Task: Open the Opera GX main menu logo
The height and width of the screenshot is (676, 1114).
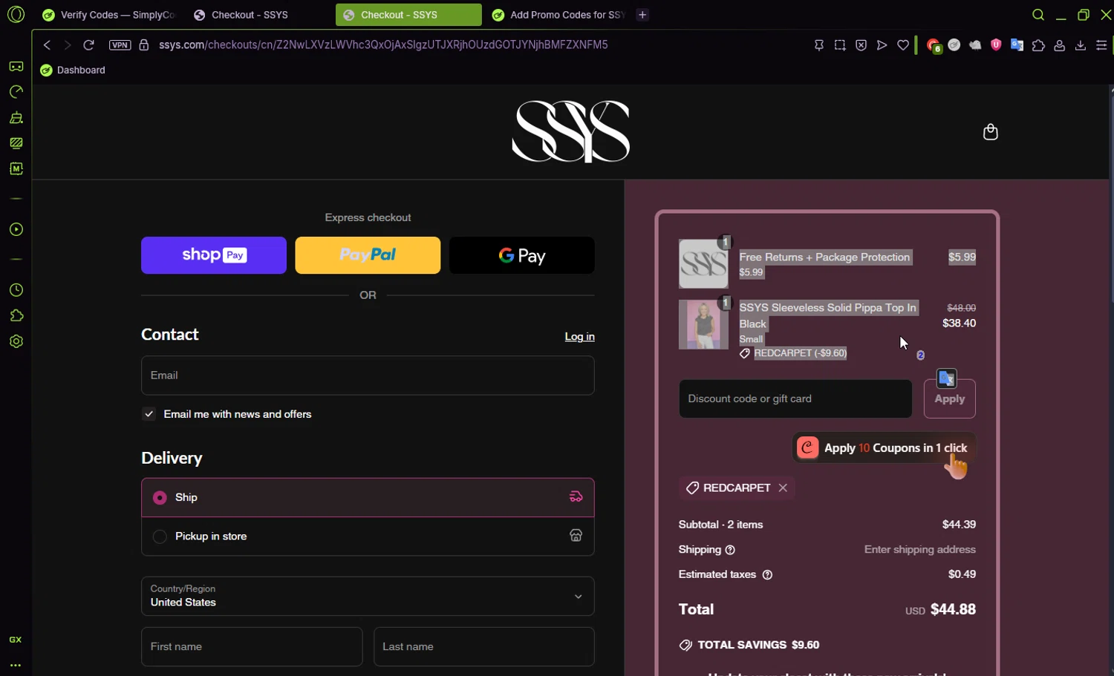Action: point(16,14)
